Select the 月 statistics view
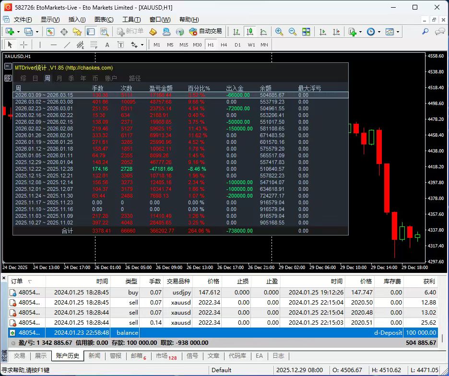This screenshot has height=376, width=449. click(59, 78)
